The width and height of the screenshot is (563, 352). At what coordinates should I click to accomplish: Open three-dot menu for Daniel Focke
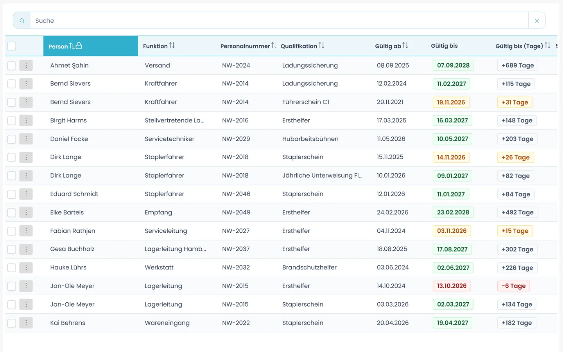coord(26,139)
